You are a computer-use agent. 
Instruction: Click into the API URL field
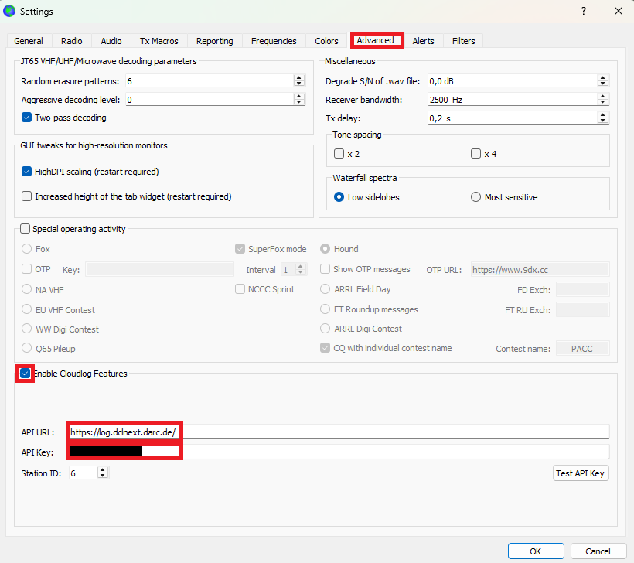[339, 432]
